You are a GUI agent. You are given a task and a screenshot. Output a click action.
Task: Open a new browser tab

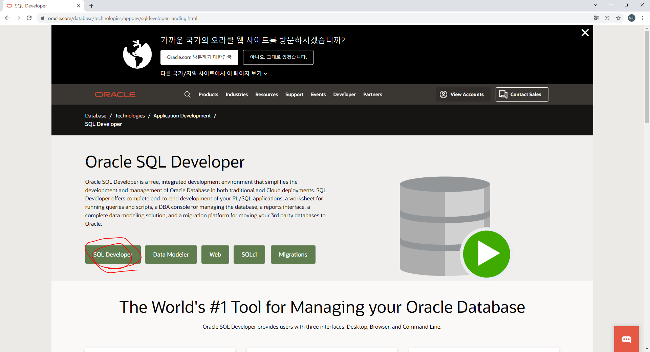[x=91, y=6]
